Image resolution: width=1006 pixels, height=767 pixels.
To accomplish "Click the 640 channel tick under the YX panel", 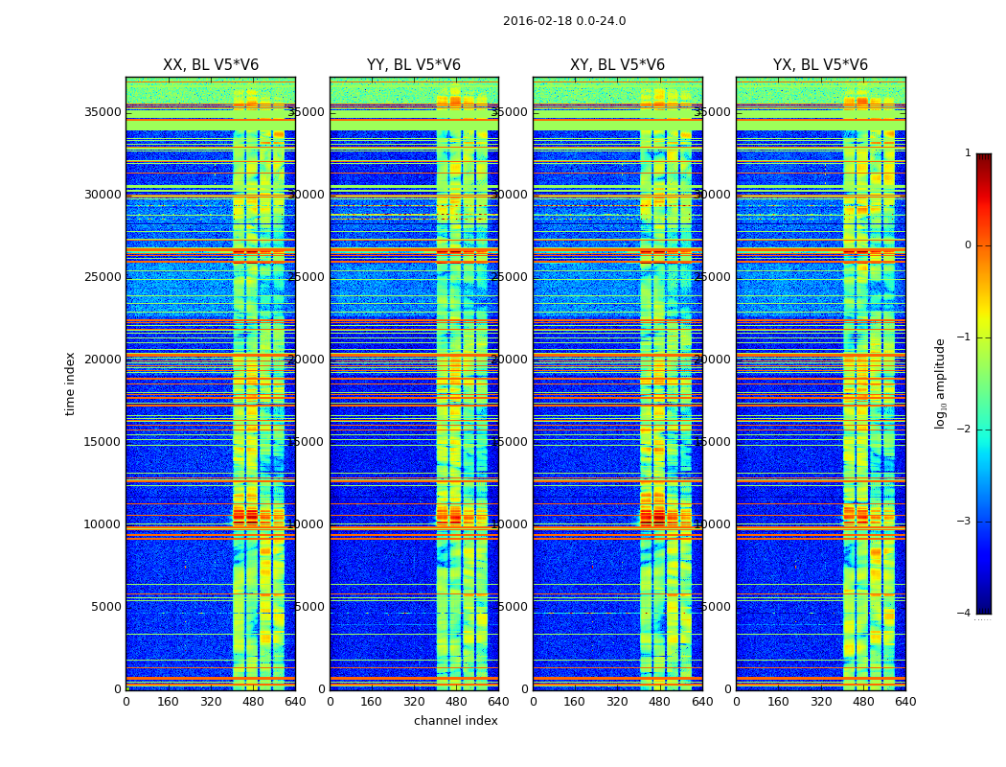I will (x=905, y=702).
